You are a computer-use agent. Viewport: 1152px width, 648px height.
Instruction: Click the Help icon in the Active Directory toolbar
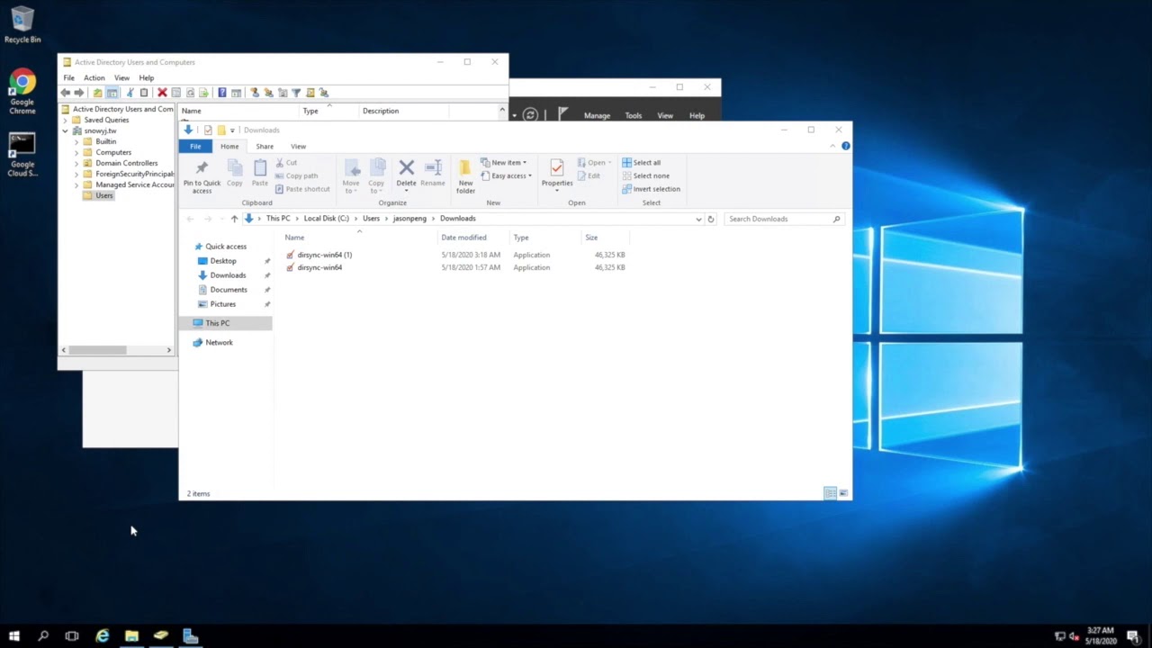[221, 93]
